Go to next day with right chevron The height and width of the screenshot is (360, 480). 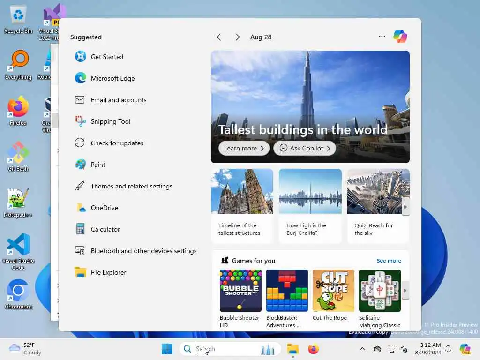click(x=237, y=37)
